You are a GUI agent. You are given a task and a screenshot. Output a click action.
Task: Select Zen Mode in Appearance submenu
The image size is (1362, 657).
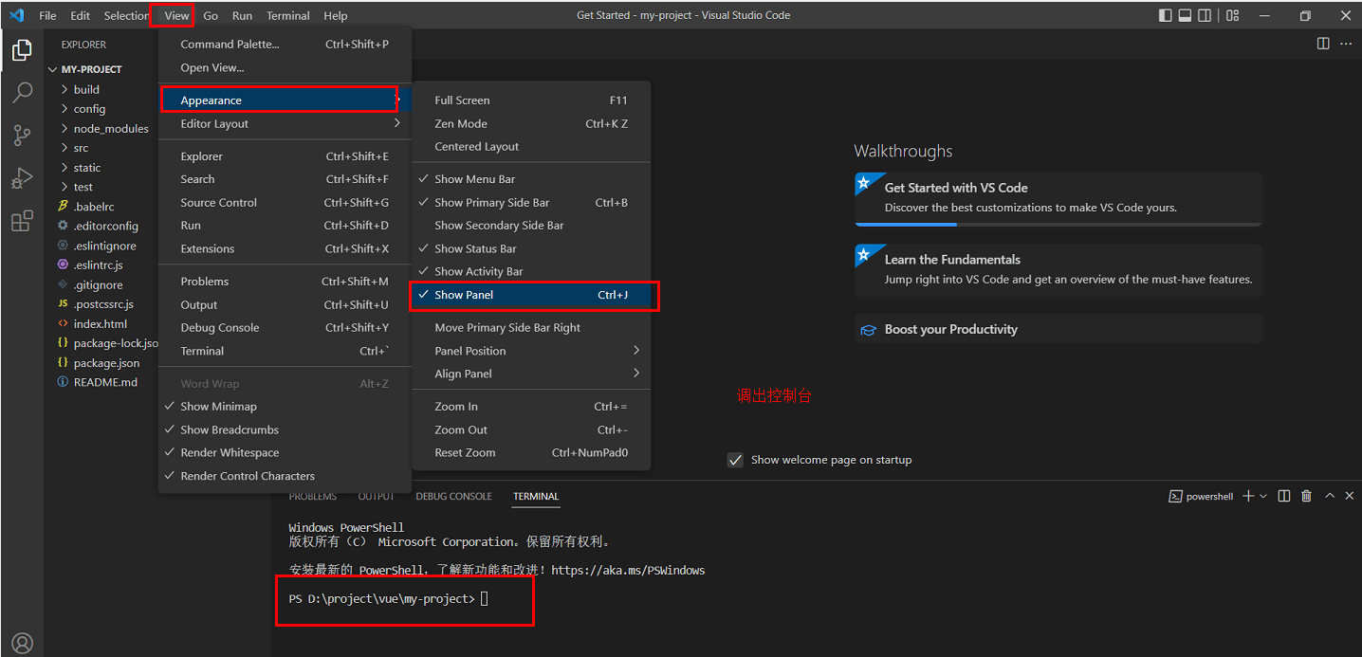pyautogui.click(x=531, y=124)
